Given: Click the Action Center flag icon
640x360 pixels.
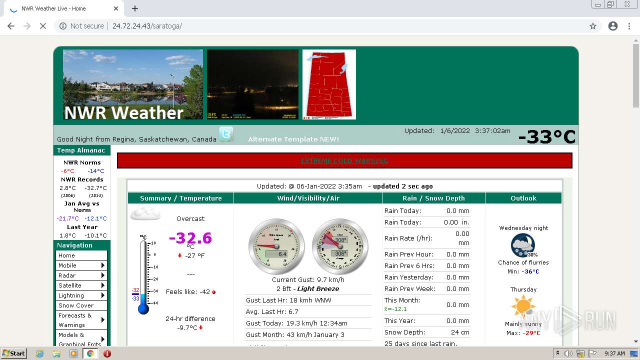Looking at the screenshot, I should [x=592, y=353].
